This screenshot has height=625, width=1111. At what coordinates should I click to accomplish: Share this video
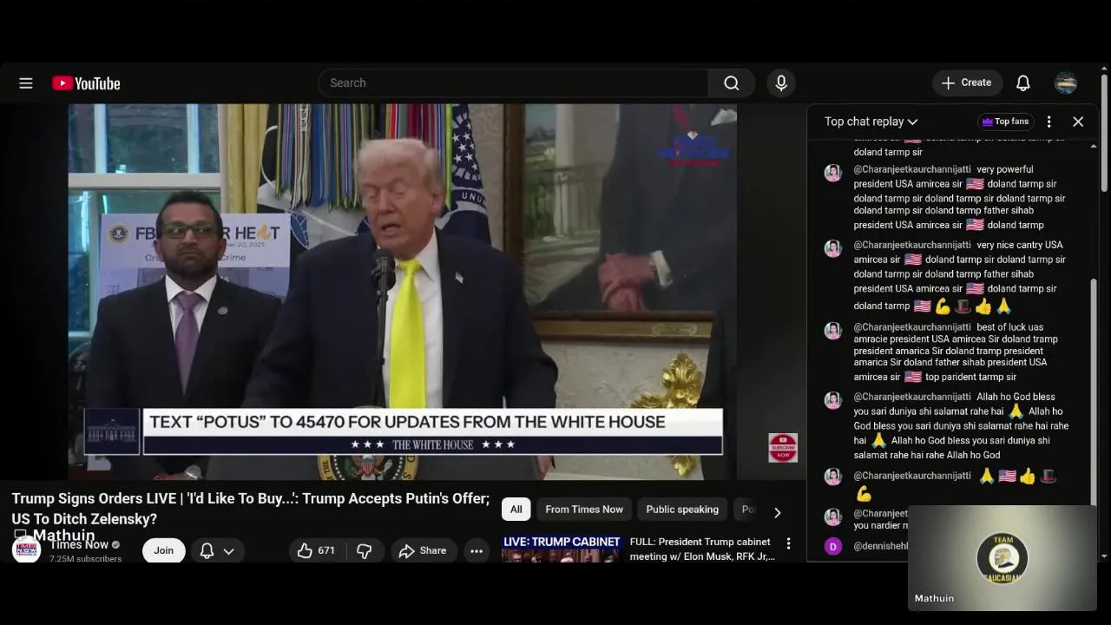[423, 550]
